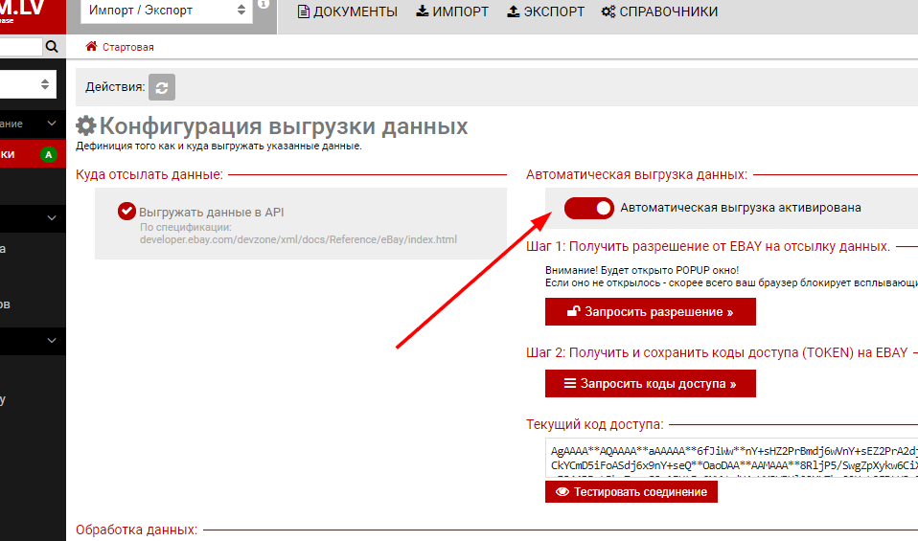Select the Выгружать данные в API option
918x541 pixels.
126,212
